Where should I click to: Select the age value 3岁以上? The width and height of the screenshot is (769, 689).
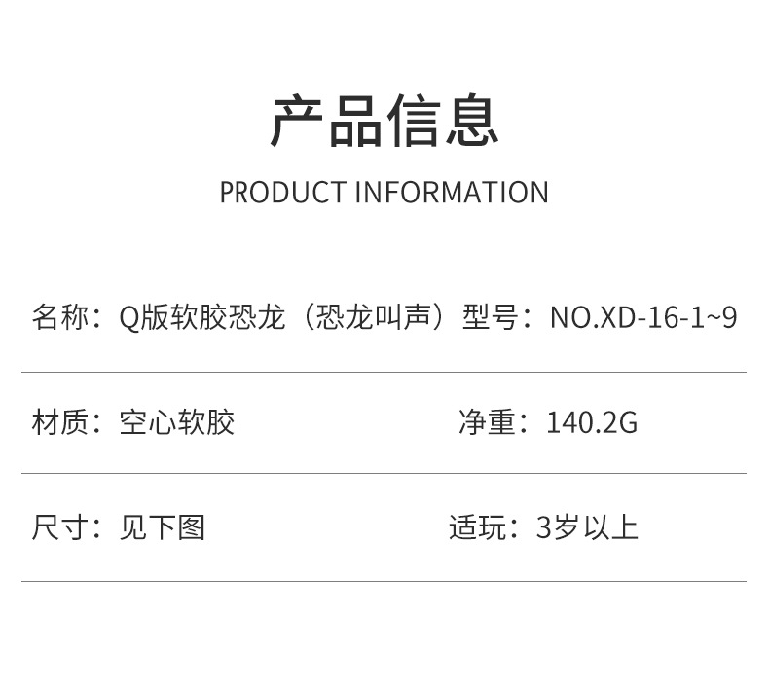coord(587,527)
